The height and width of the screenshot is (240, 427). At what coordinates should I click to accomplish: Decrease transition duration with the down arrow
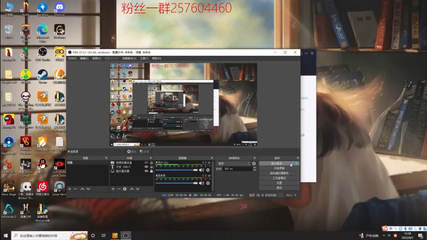255,170
